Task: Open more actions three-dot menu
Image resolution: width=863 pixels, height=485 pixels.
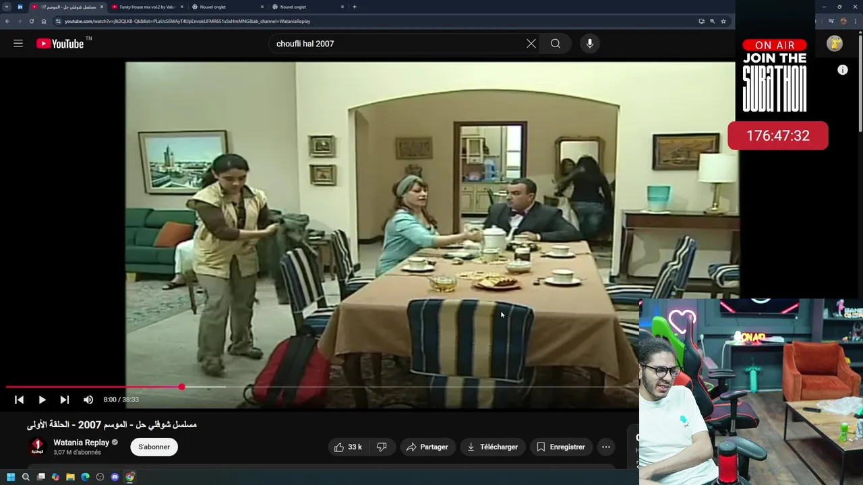Action: tap(606, 447)
